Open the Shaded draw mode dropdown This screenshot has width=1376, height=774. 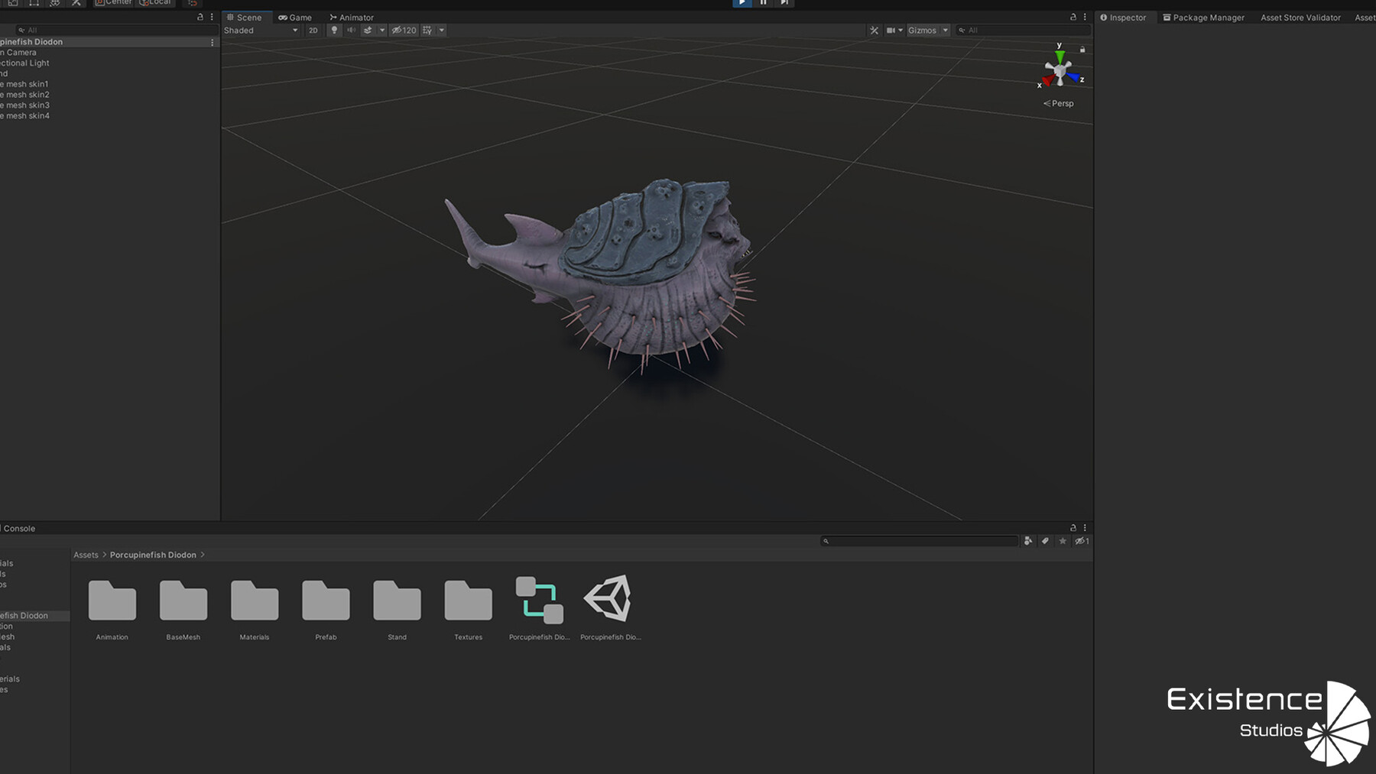point(260,31)
